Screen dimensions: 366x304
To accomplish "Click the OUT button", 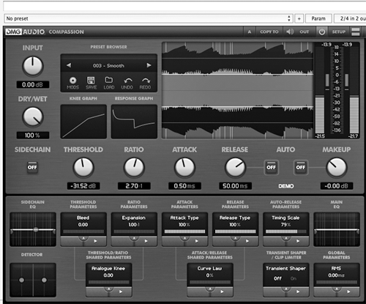I will coord(305,31).
